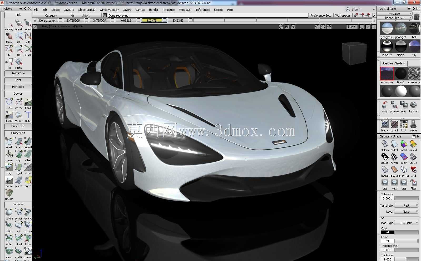Choose the circle curve tool

click(9, 104)
